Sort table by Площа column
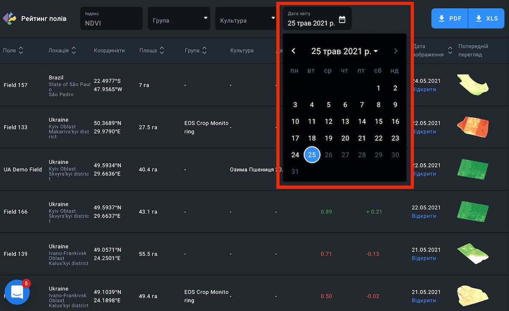This screenshot has height=311, width=509. pyautogui.click(x=161, y=51)
